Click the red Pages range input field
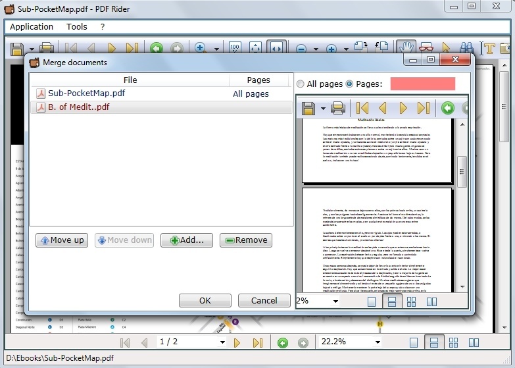 coord(423,84)
